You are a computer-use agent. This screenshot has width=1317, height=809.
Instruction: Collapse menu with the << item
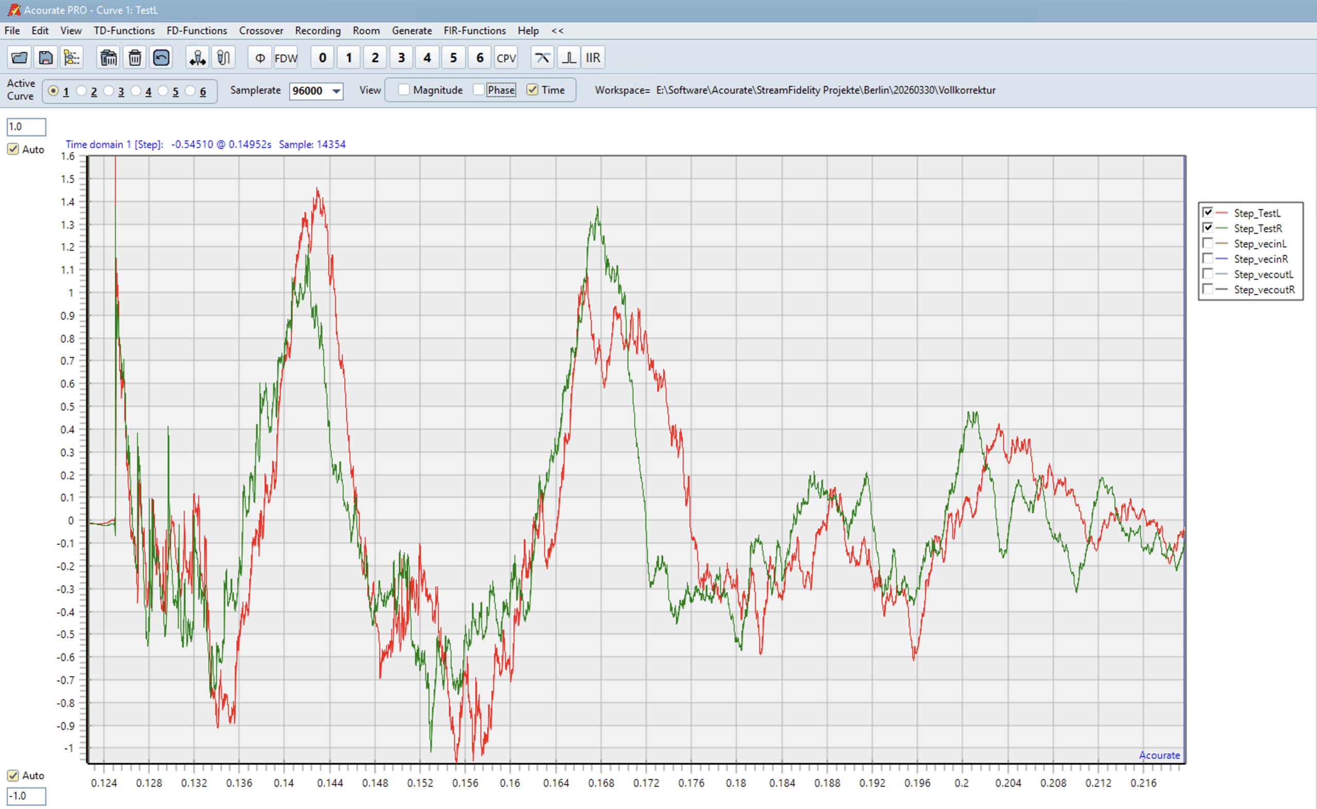(557, 30)
